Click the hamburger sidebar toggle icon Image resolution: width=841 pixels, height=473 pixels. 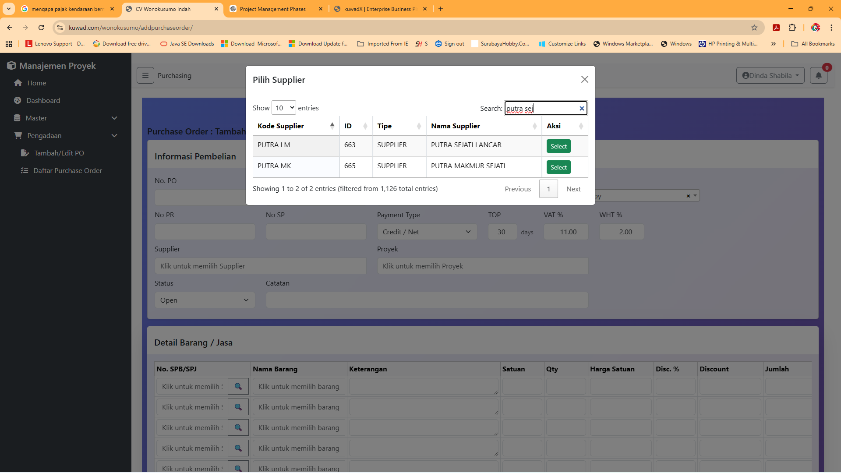point(145,75)
